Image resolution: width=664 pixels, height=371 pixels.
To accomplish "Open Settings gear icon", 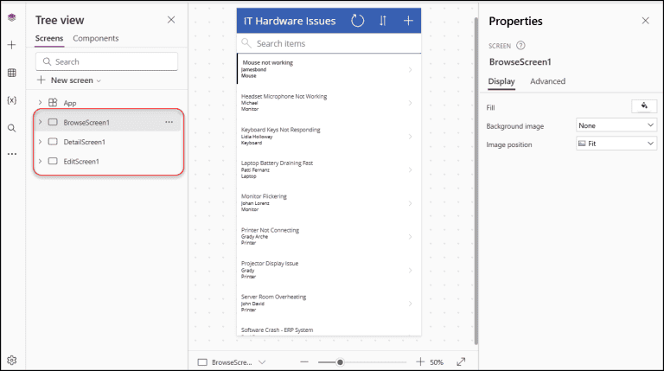I will tap(12, 360).
